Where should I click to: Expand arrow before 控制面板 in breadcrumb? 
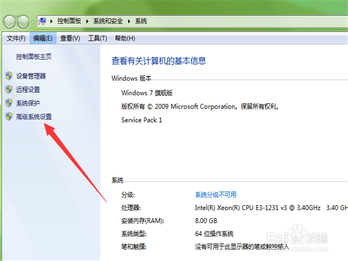click(51, 21)
